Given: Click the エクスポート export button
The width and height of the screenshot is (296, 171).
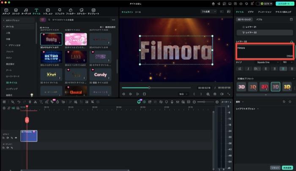Looking at the screenshot, I should pyautogui.click(x=285, y=3).
